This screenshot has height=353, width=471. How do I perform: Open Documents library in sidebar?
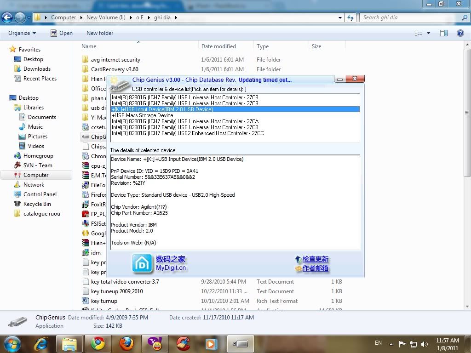click(38, 117)
